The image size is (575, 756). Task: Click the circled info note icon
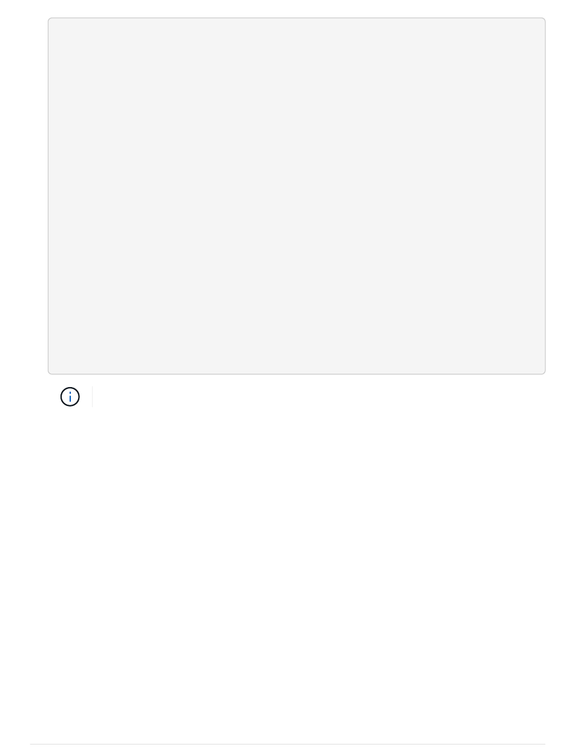[70, 397]
